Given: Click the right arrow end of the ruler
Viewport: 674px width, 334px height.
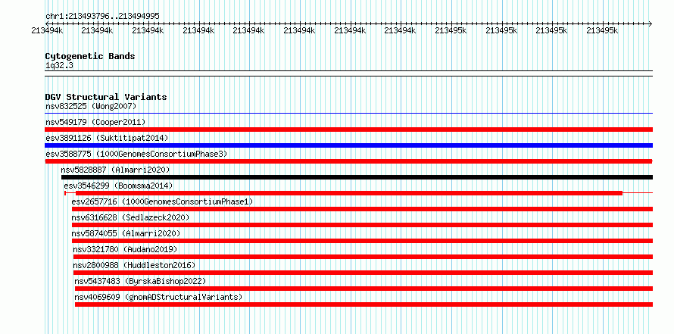Looking at the screenshot, I should (x=651, y=23).
